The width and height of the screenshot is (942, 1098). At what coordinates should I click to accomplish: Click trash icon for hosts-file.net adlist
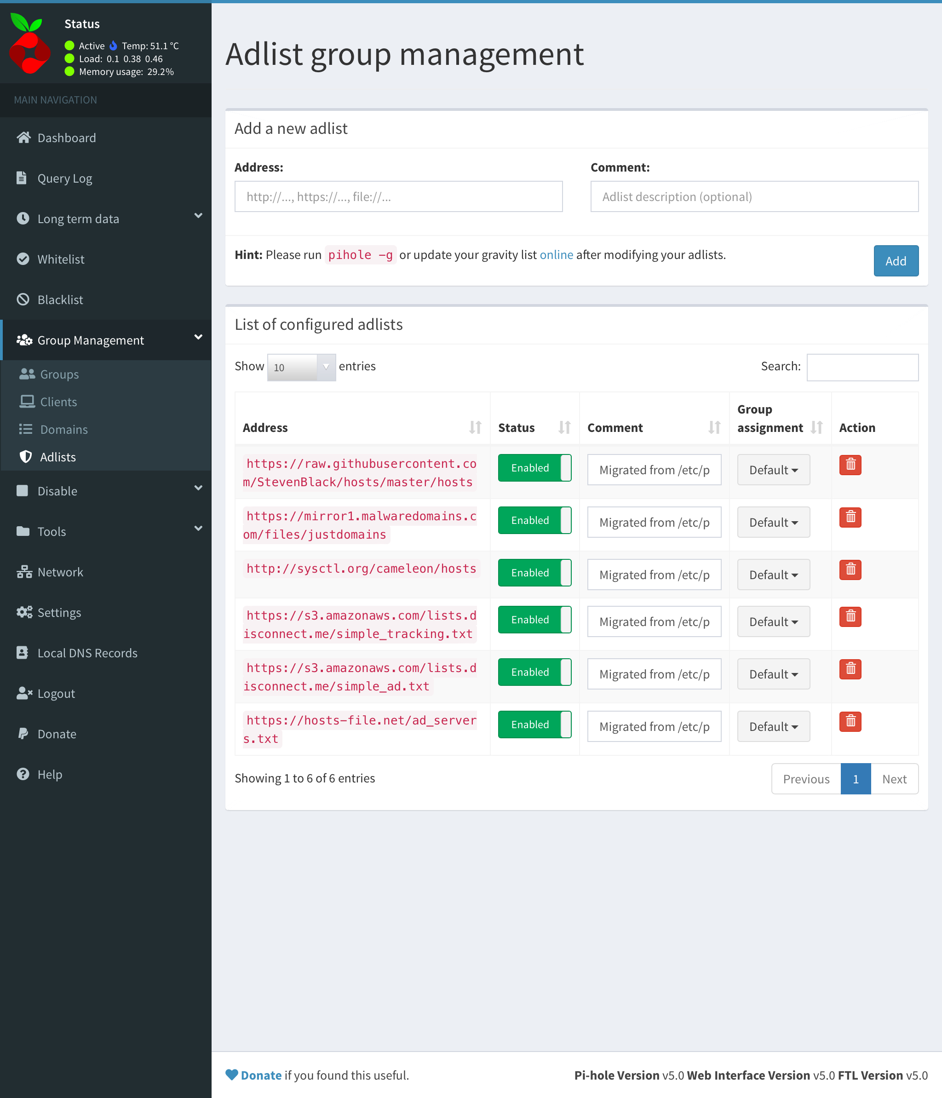[x=850, y=721]
